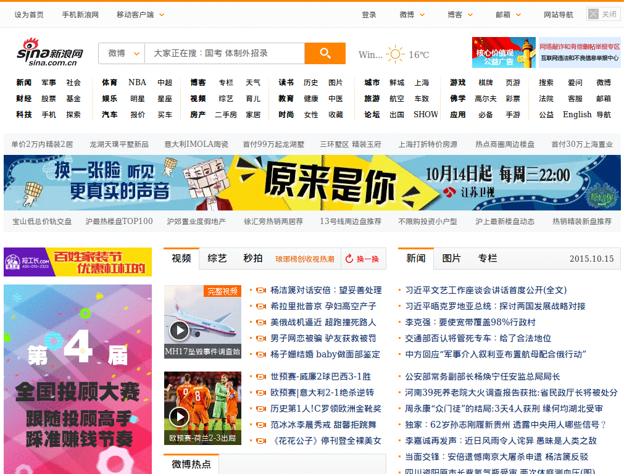Open the 原来是你 江苏卫视 banner ad
632x474 pixels.
click(x=312, y=183)
